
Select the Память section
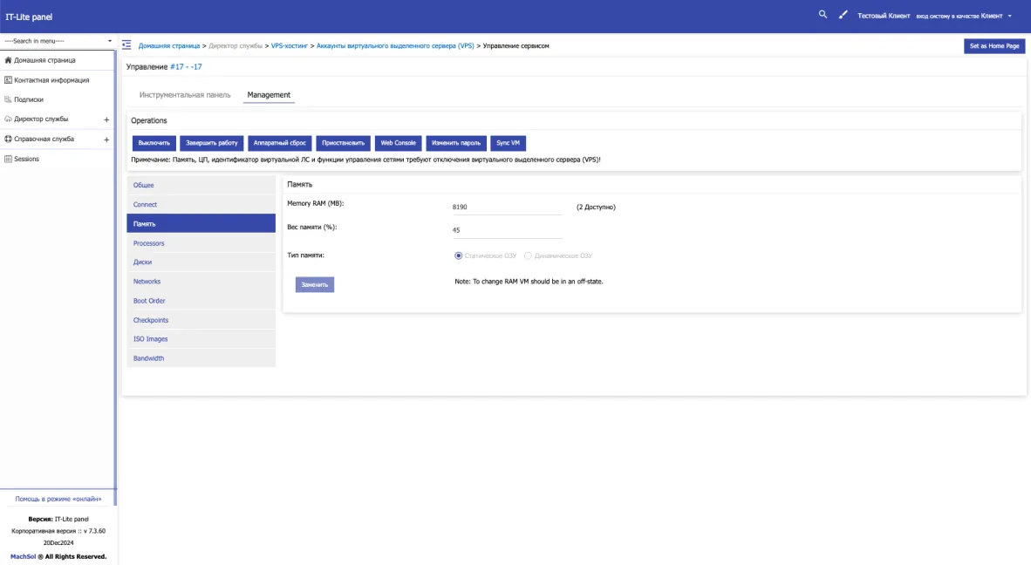[x=201, y=223]
